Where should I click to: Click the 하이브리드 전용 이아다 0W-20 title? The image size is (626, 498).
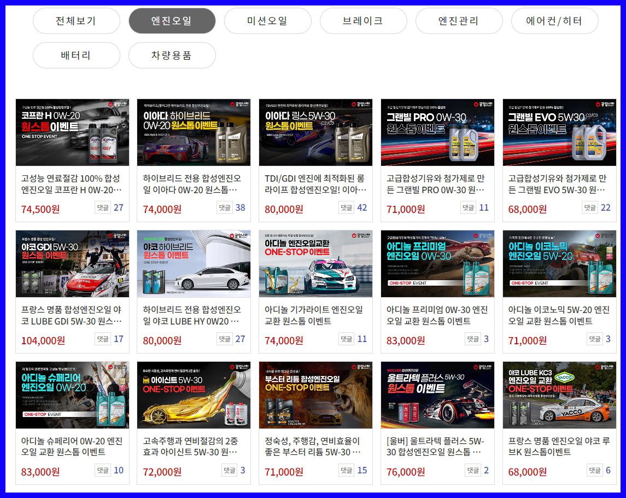click(192, 184)
